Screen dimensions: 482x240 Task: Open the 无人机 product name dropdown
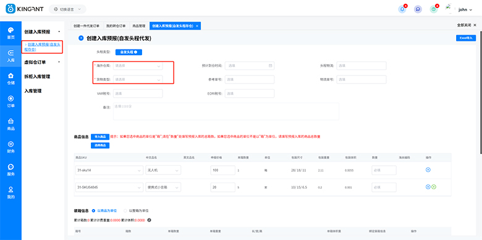point(163,170)
